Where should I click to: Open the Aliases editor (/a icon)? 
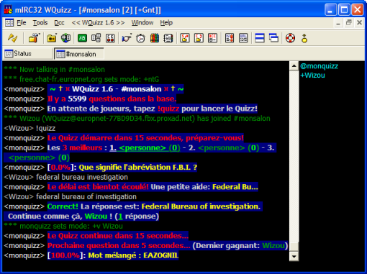pos(82,38)
